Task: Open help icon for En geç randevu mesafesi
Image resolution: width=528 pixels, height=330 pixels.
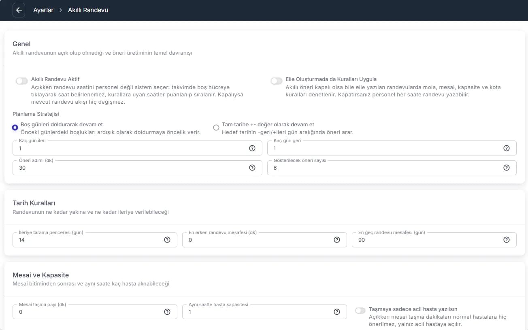Action: click(x=507, y=240)
